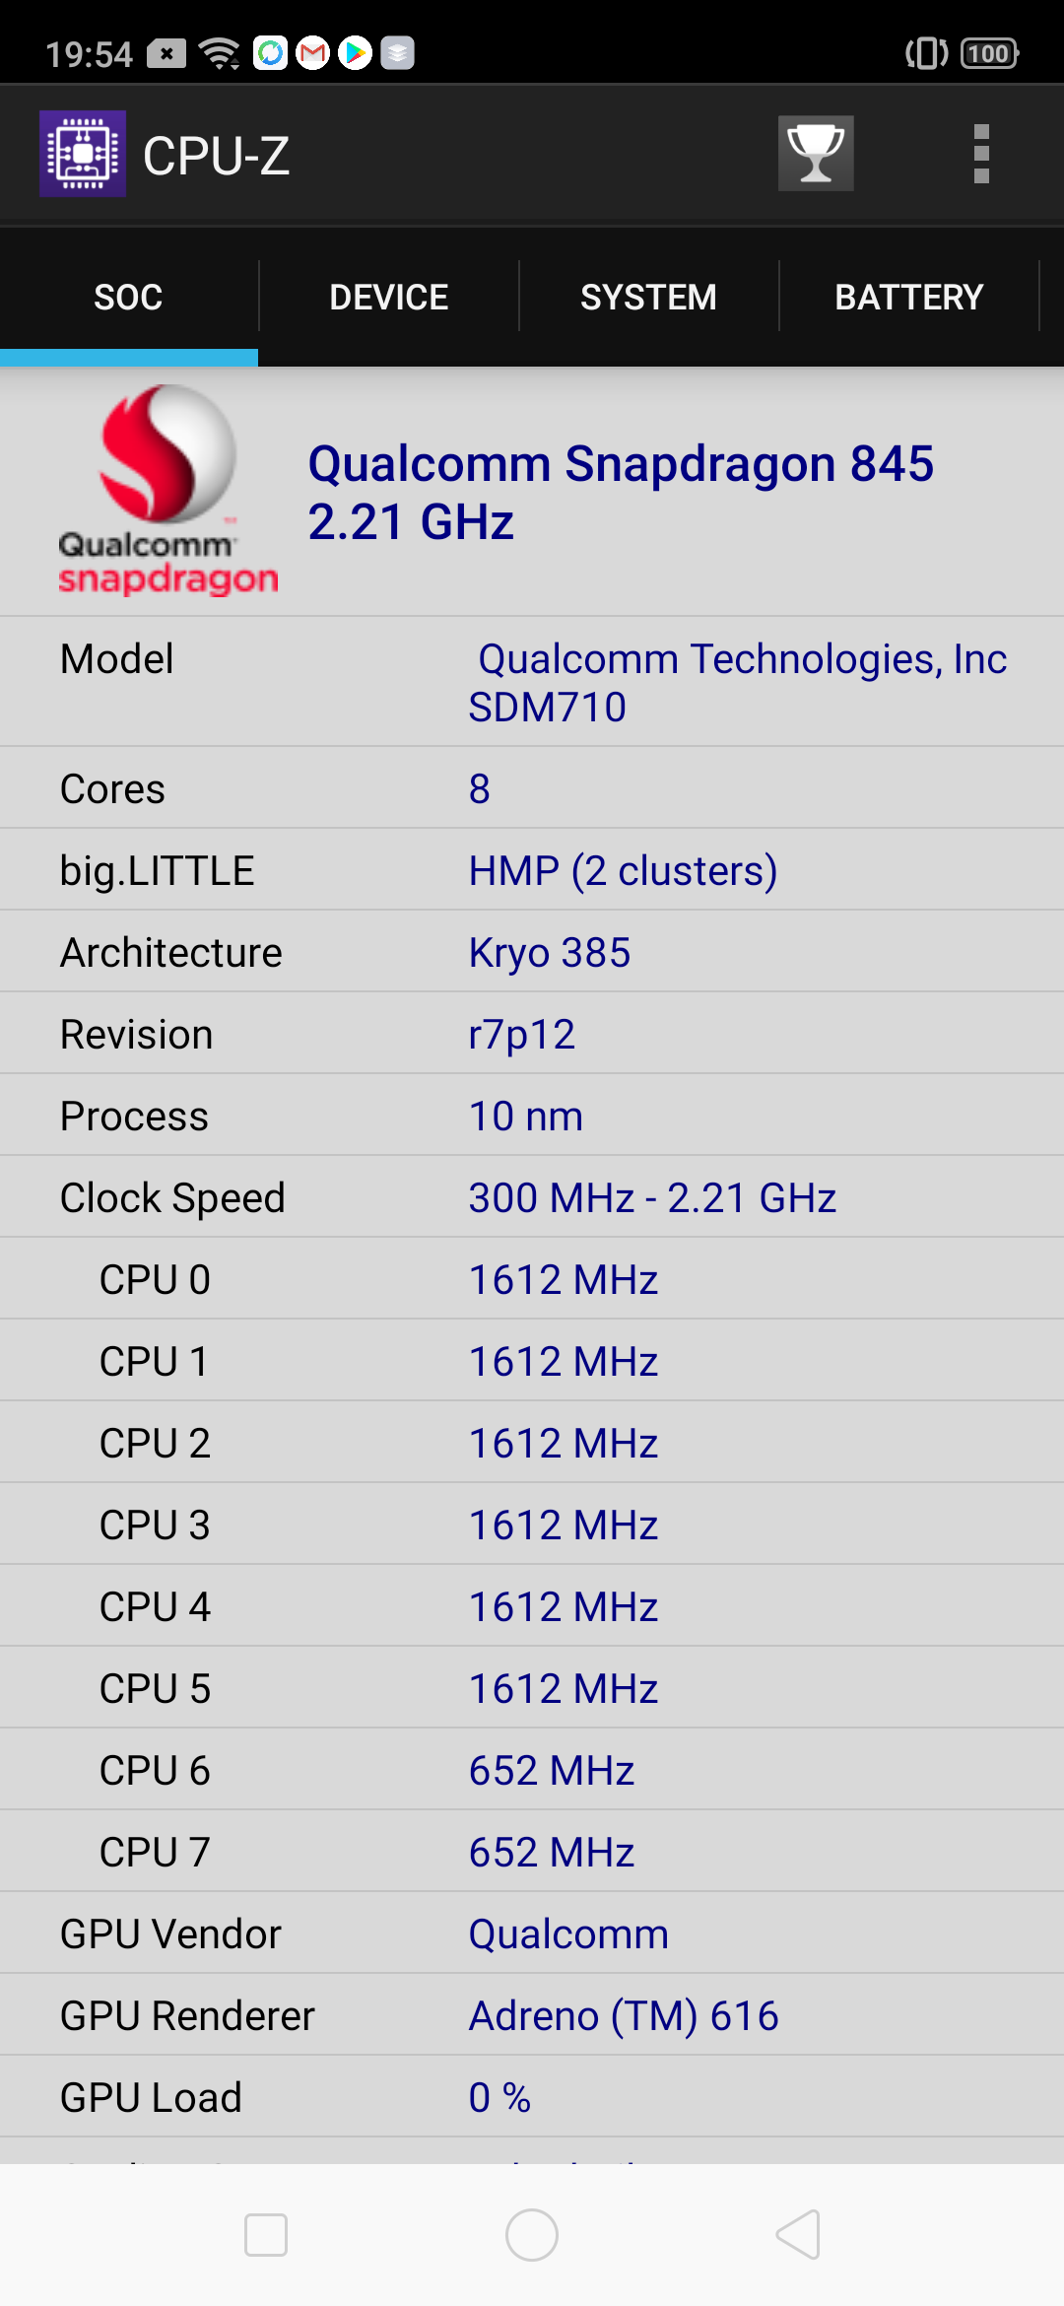This screenshot has height=2306, width=1064.
Task: Tap the Play Store notification icon
Action: (x=356, y=53)
